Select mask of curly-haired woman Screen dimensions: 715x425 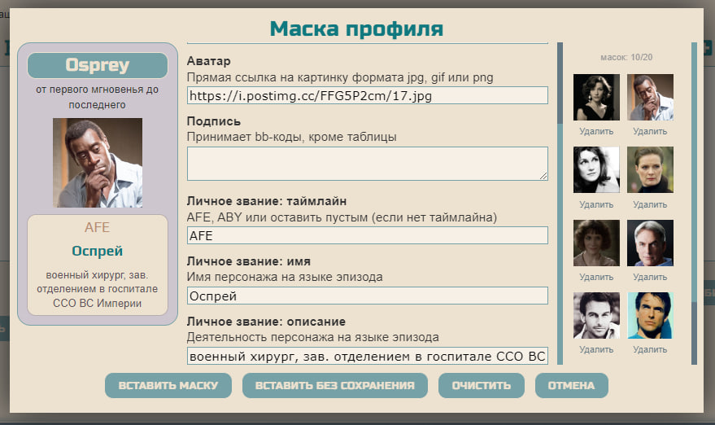tap(596, 243)
